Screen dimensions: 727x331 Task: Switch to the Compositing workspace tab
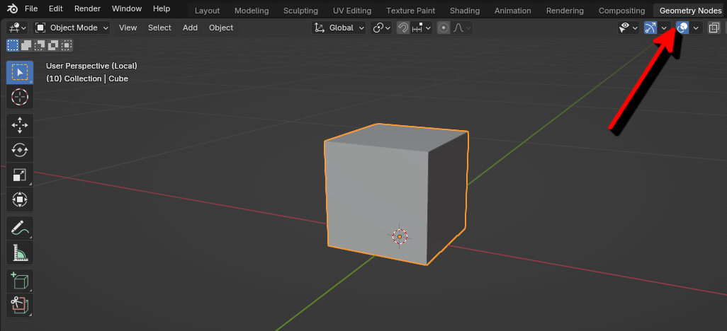(x=621, y=11)
